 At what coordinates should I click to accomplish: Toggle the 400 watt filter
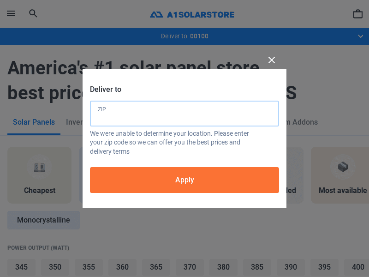coord(357,267)
